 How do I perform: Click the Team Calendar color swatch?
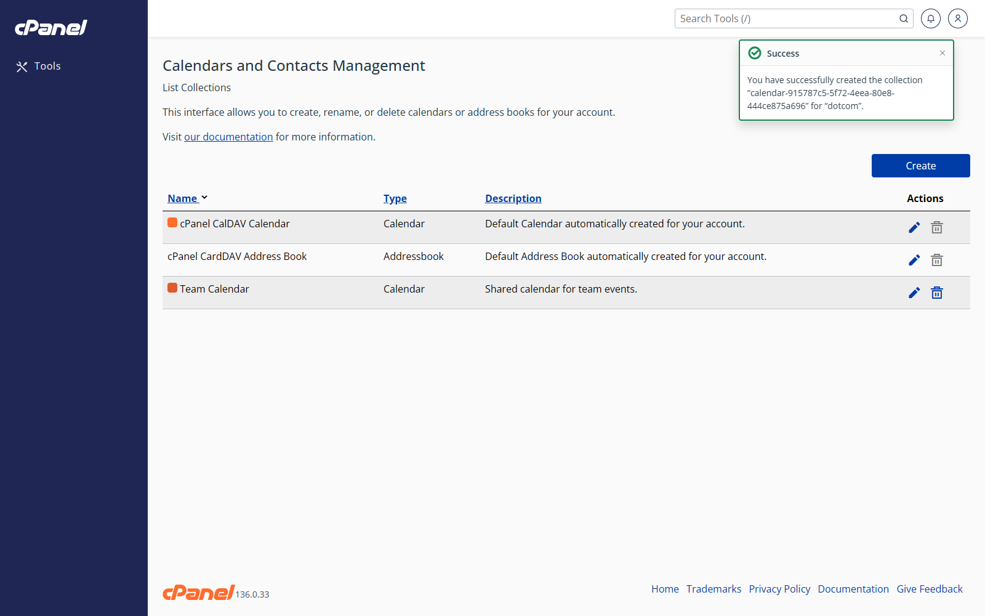click(172, 288)
